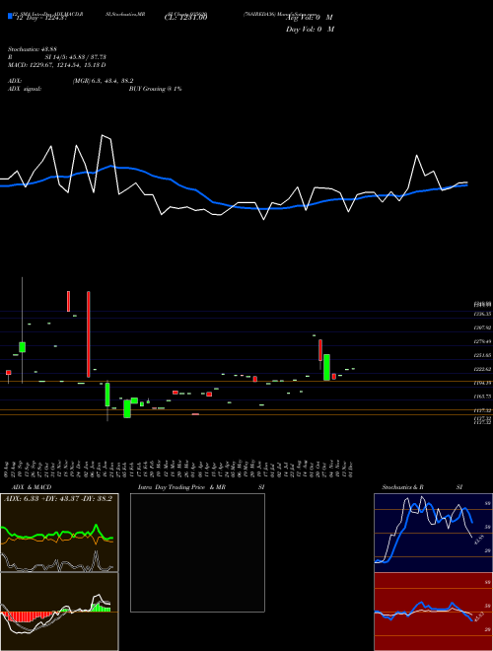Viewport: 493px width, 651px height.
Task: Click the 'SI 14/5: 45.83 / 37.73' value
Action: 76,57
